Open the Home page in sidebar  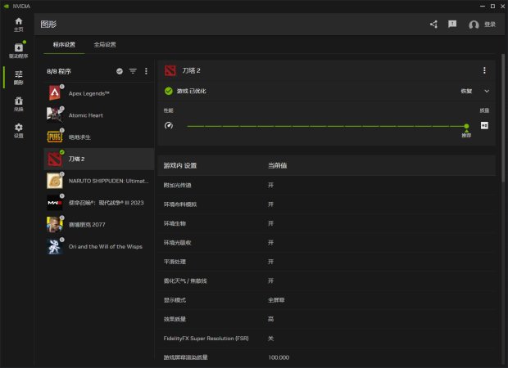pos(19,25)
